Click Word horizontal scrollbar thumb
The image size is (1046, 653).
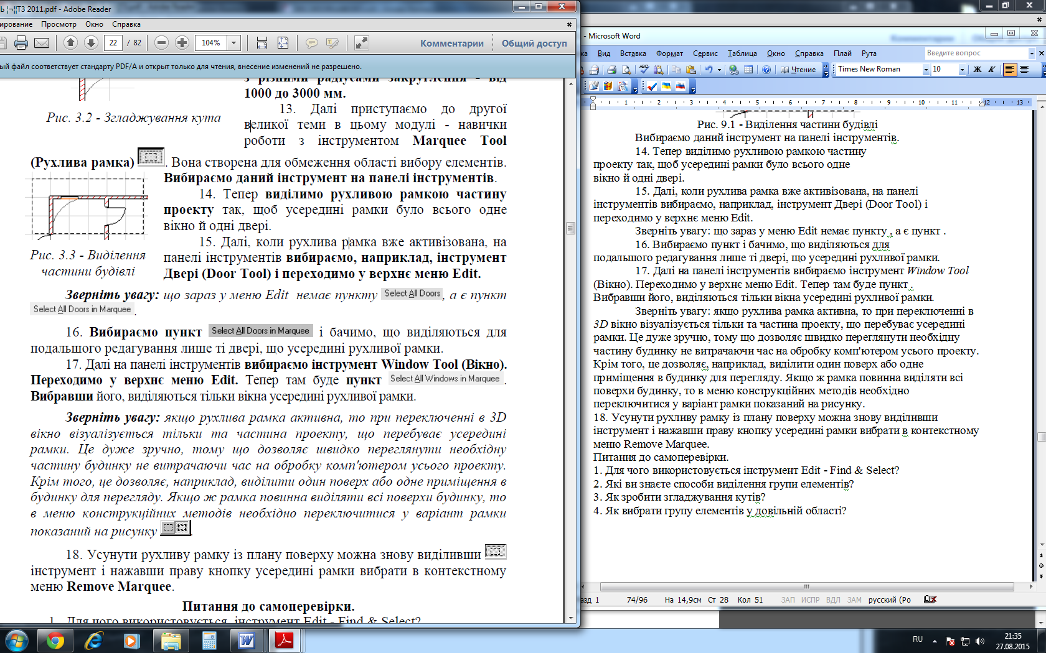pos(807,586)
